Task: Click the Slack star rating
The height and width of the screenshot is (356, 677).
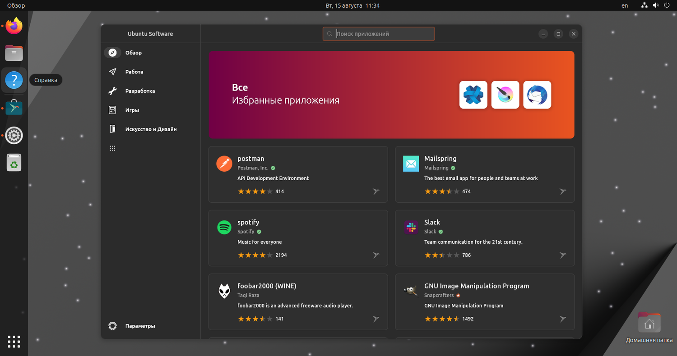Action: point(442,255)
